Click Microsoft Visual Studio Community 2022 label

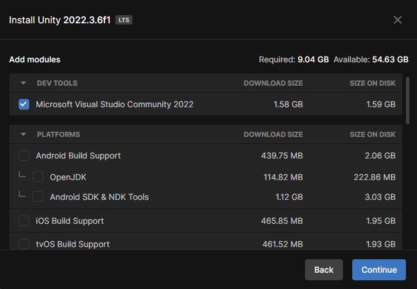pyautogui.click(x=115, y=104)
